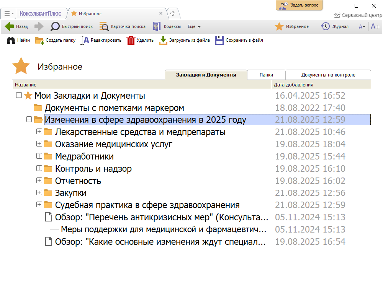Switch to Документы на контроле tab
Image resolution: width=383 pixels, height=306 pixels.
[328, 75]
